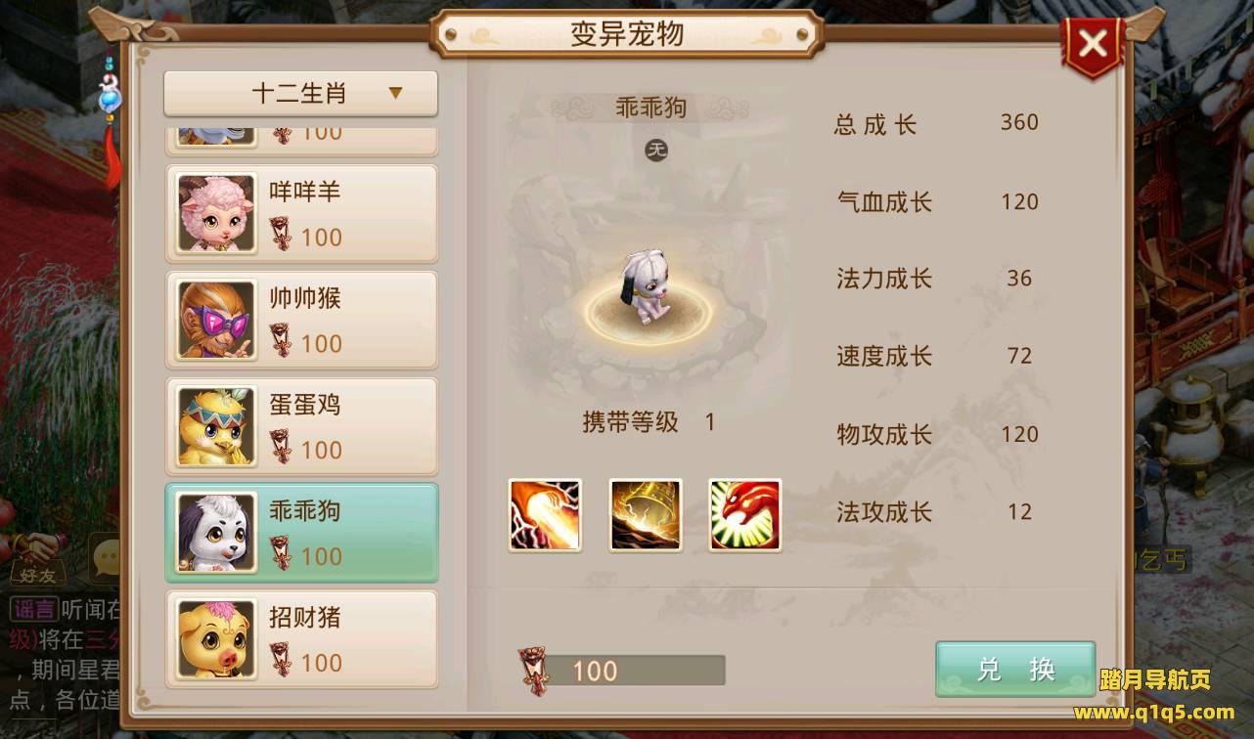Image resolution: width=1254 pixels, height=739 pixels.
Task: Click the dropdown arrow beside 十二生肖
Action: pos(396,94)
